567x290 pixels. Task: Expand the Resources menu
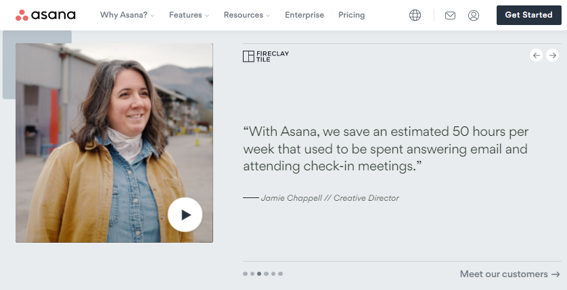point(247,15)
